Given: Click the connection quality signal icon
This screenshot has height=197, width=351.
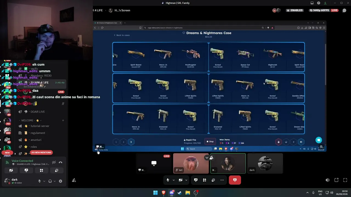Looking at the screenshot, I should pyautogui.click(x=7, y=163).
